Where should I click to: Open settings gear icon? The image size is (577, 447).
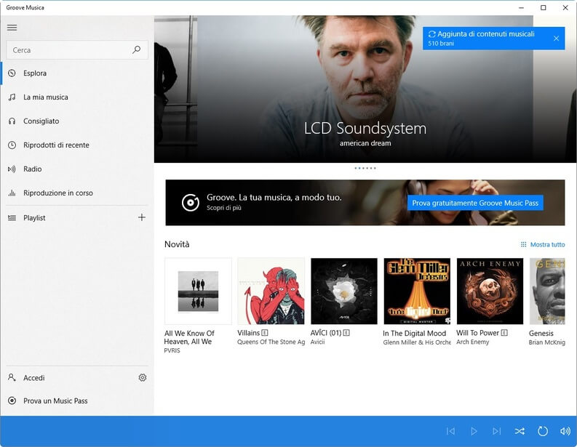(x=143, y=377)
